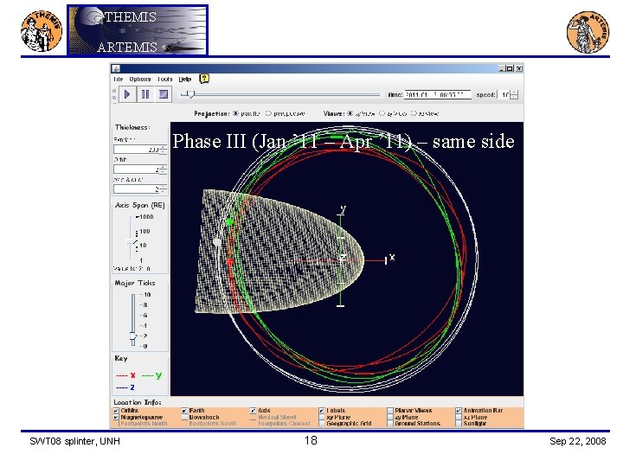This screenshot has width=623, height=467.
Task: Select the second Views radio option
Action: pyautogui.click(x=382, y=113)
